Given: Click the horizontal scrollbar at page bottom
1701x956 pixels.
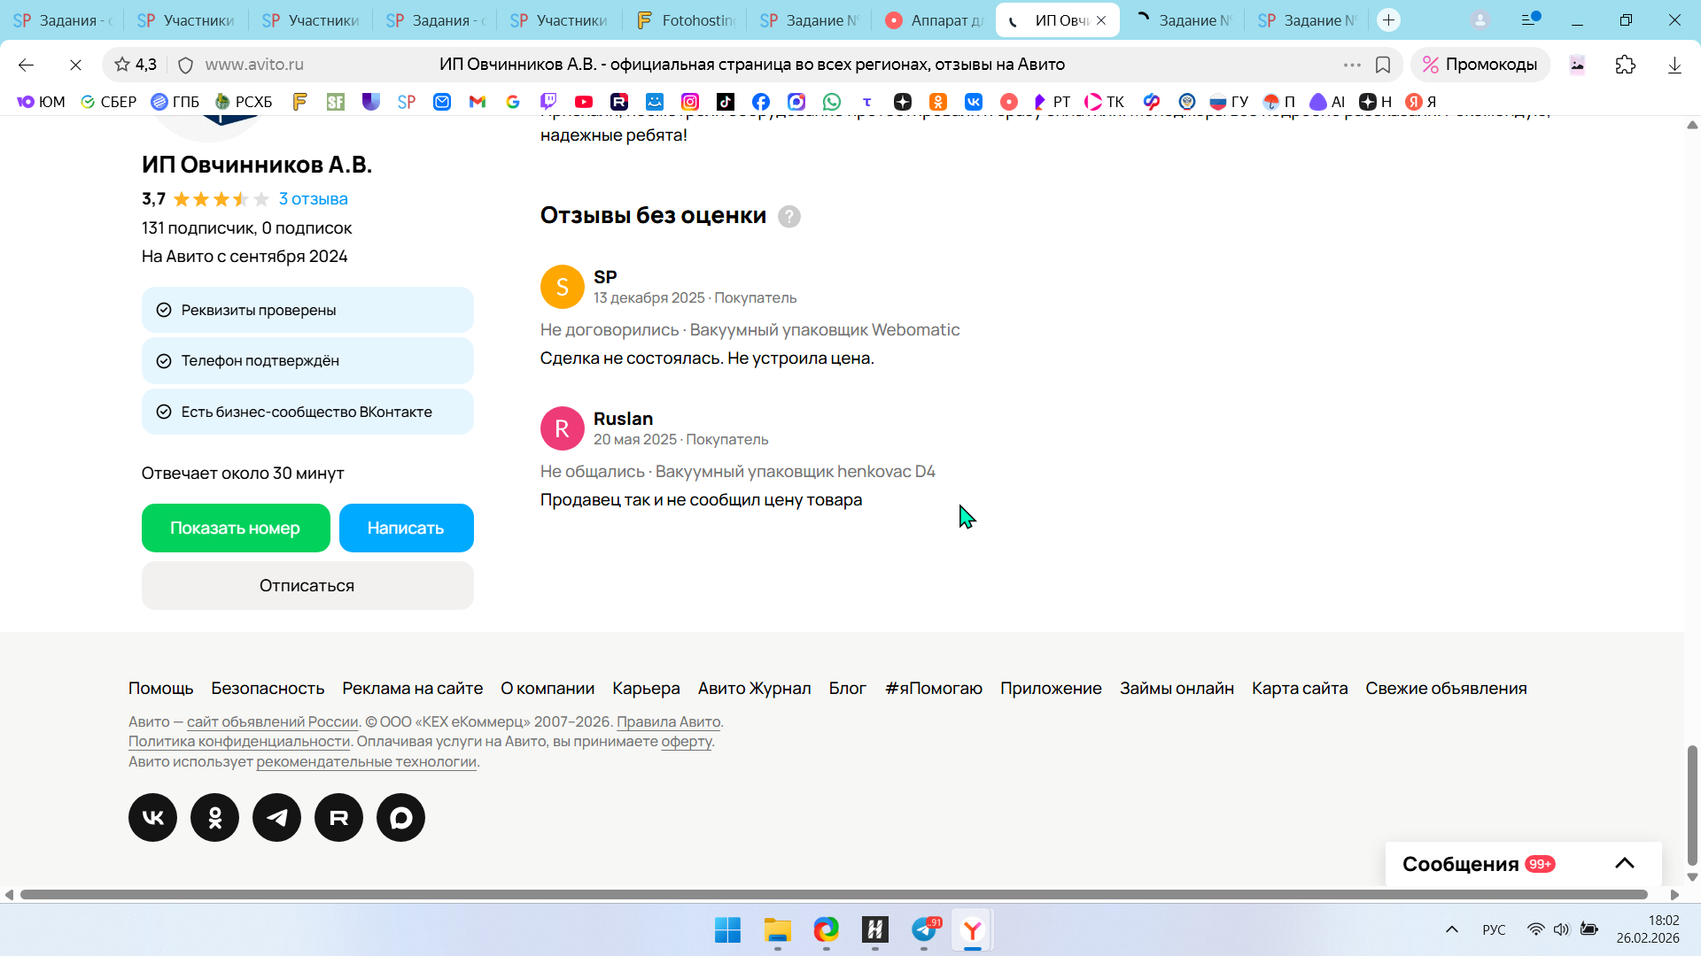Looking at the screenshot, I should click(x=833, y=894).
